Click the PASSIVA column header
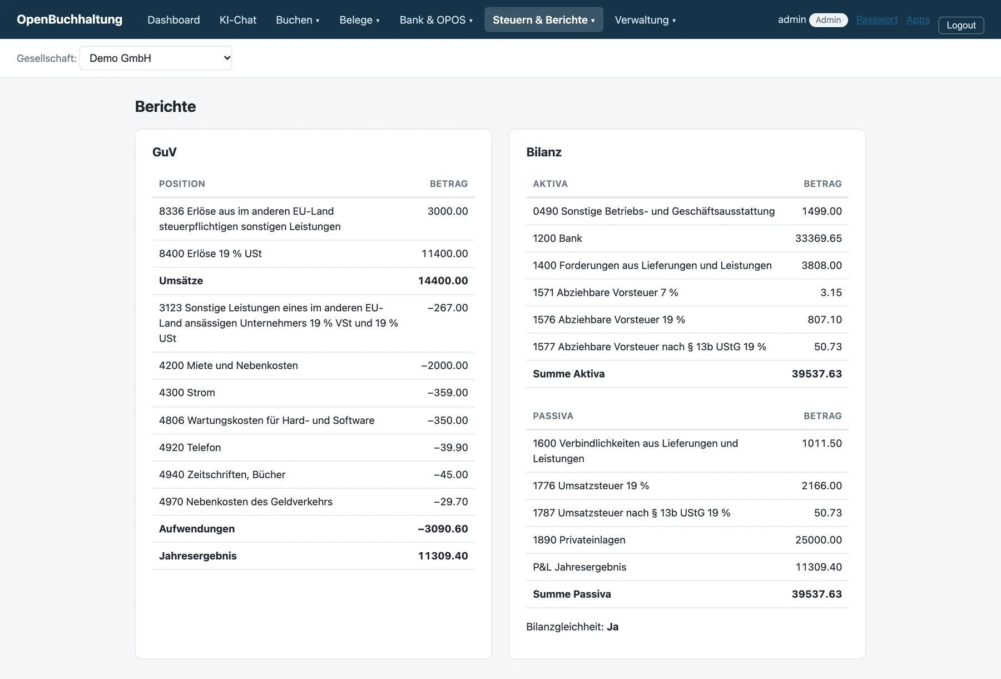The width and height of the screenshot is (1001, 679). point(553,415)
